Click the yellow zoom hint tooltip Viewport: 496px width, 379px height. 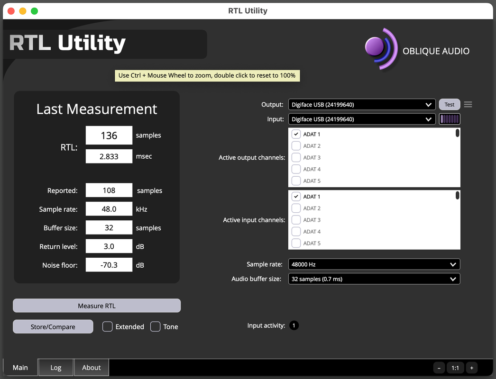coord(207,75)
